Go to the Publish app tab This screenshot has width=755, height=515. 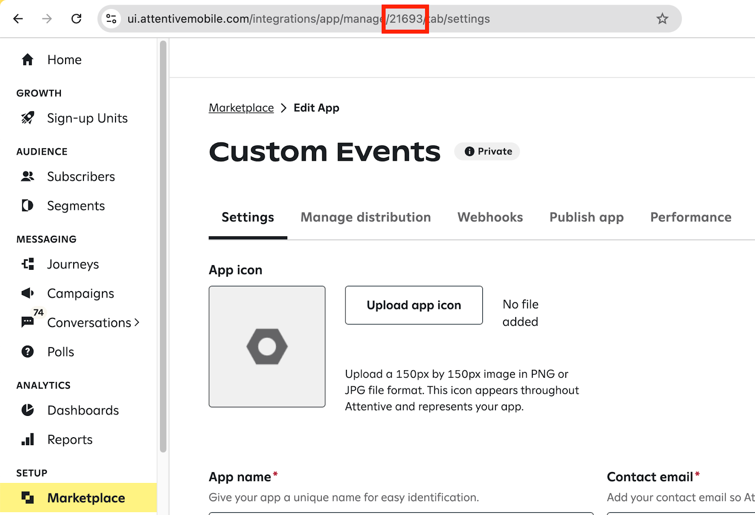click(586, 217)
